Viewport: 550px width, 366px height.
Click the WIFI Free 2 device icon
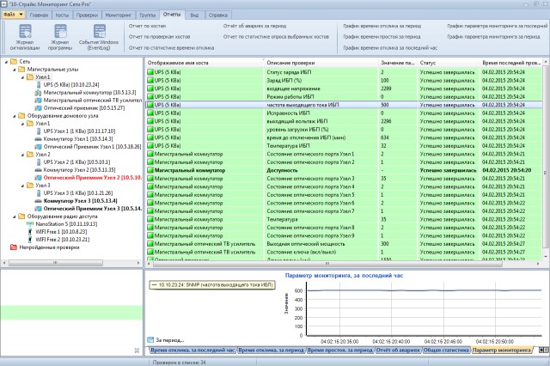30,240
